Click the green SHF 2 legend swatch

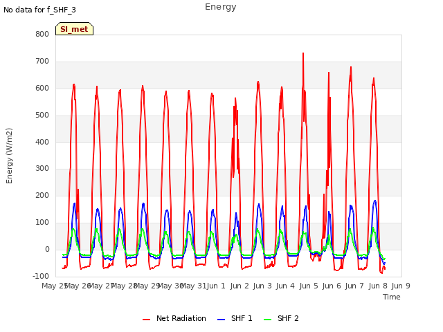[267, 320]
